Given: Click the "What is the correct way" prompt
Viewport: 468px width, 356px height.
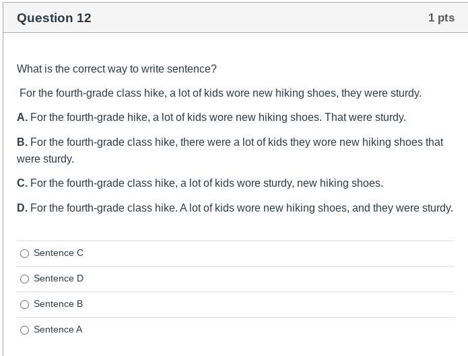Looking at the screenshot, I should click(x=116, y=69).
